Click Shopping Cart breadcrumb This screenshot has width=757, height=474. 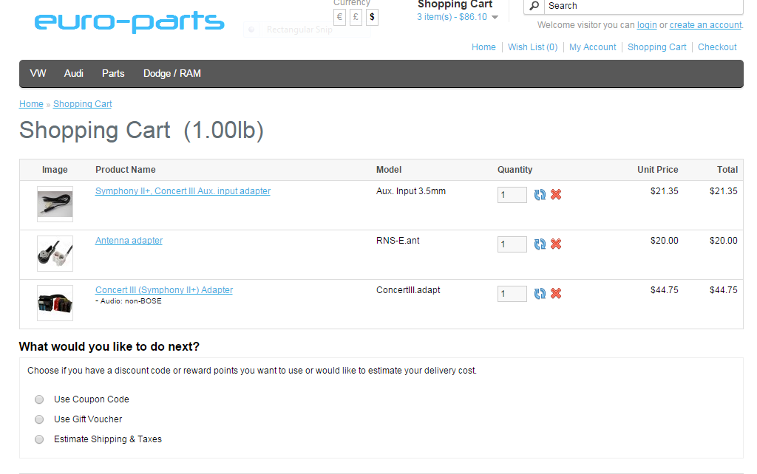(x=83, y=103)
